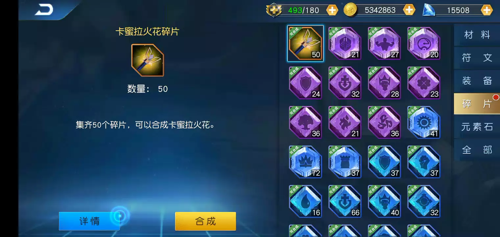Select blue castle tower fragment with count 37

click(345, 162)
